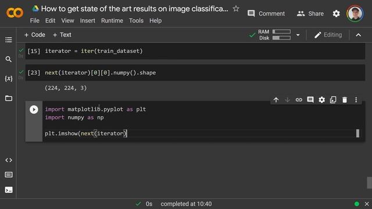Open more cell actions menu

point(356,100)
